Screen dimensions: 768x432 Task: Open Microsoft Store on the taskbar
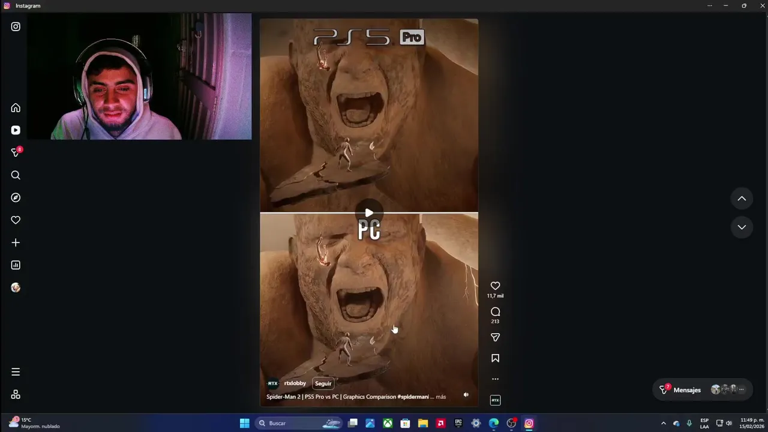[x=406, y=423]
